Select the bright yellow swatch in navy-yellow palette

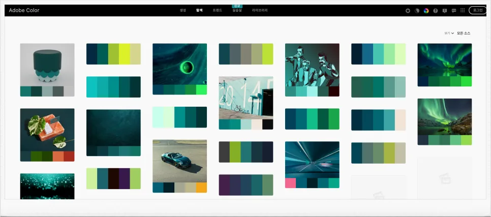[x=125, y=54]
